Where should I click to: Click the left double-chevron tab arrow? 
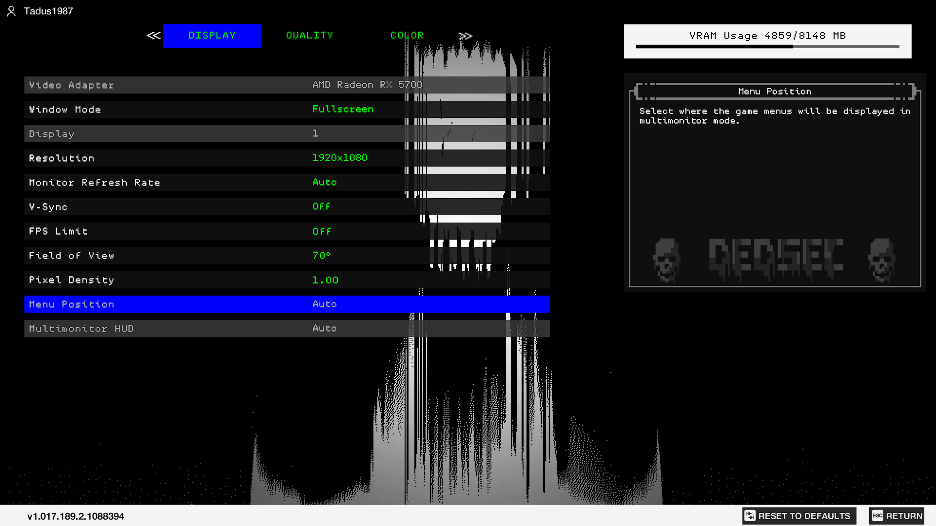[154, 36]
